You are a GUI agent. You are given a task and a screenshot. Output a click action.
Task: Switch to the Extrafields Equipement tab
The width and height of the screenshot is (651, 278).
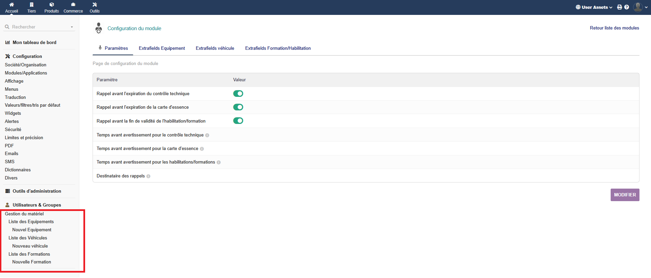tap(162, 48)
